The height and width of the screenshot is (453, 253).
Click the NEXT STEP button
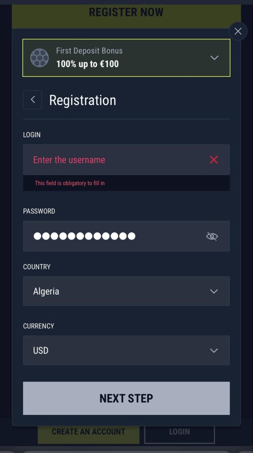(126, 399)
